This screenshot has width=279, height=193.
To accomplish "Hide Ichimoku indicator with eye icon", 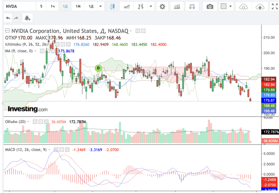I will pos(57,45).
